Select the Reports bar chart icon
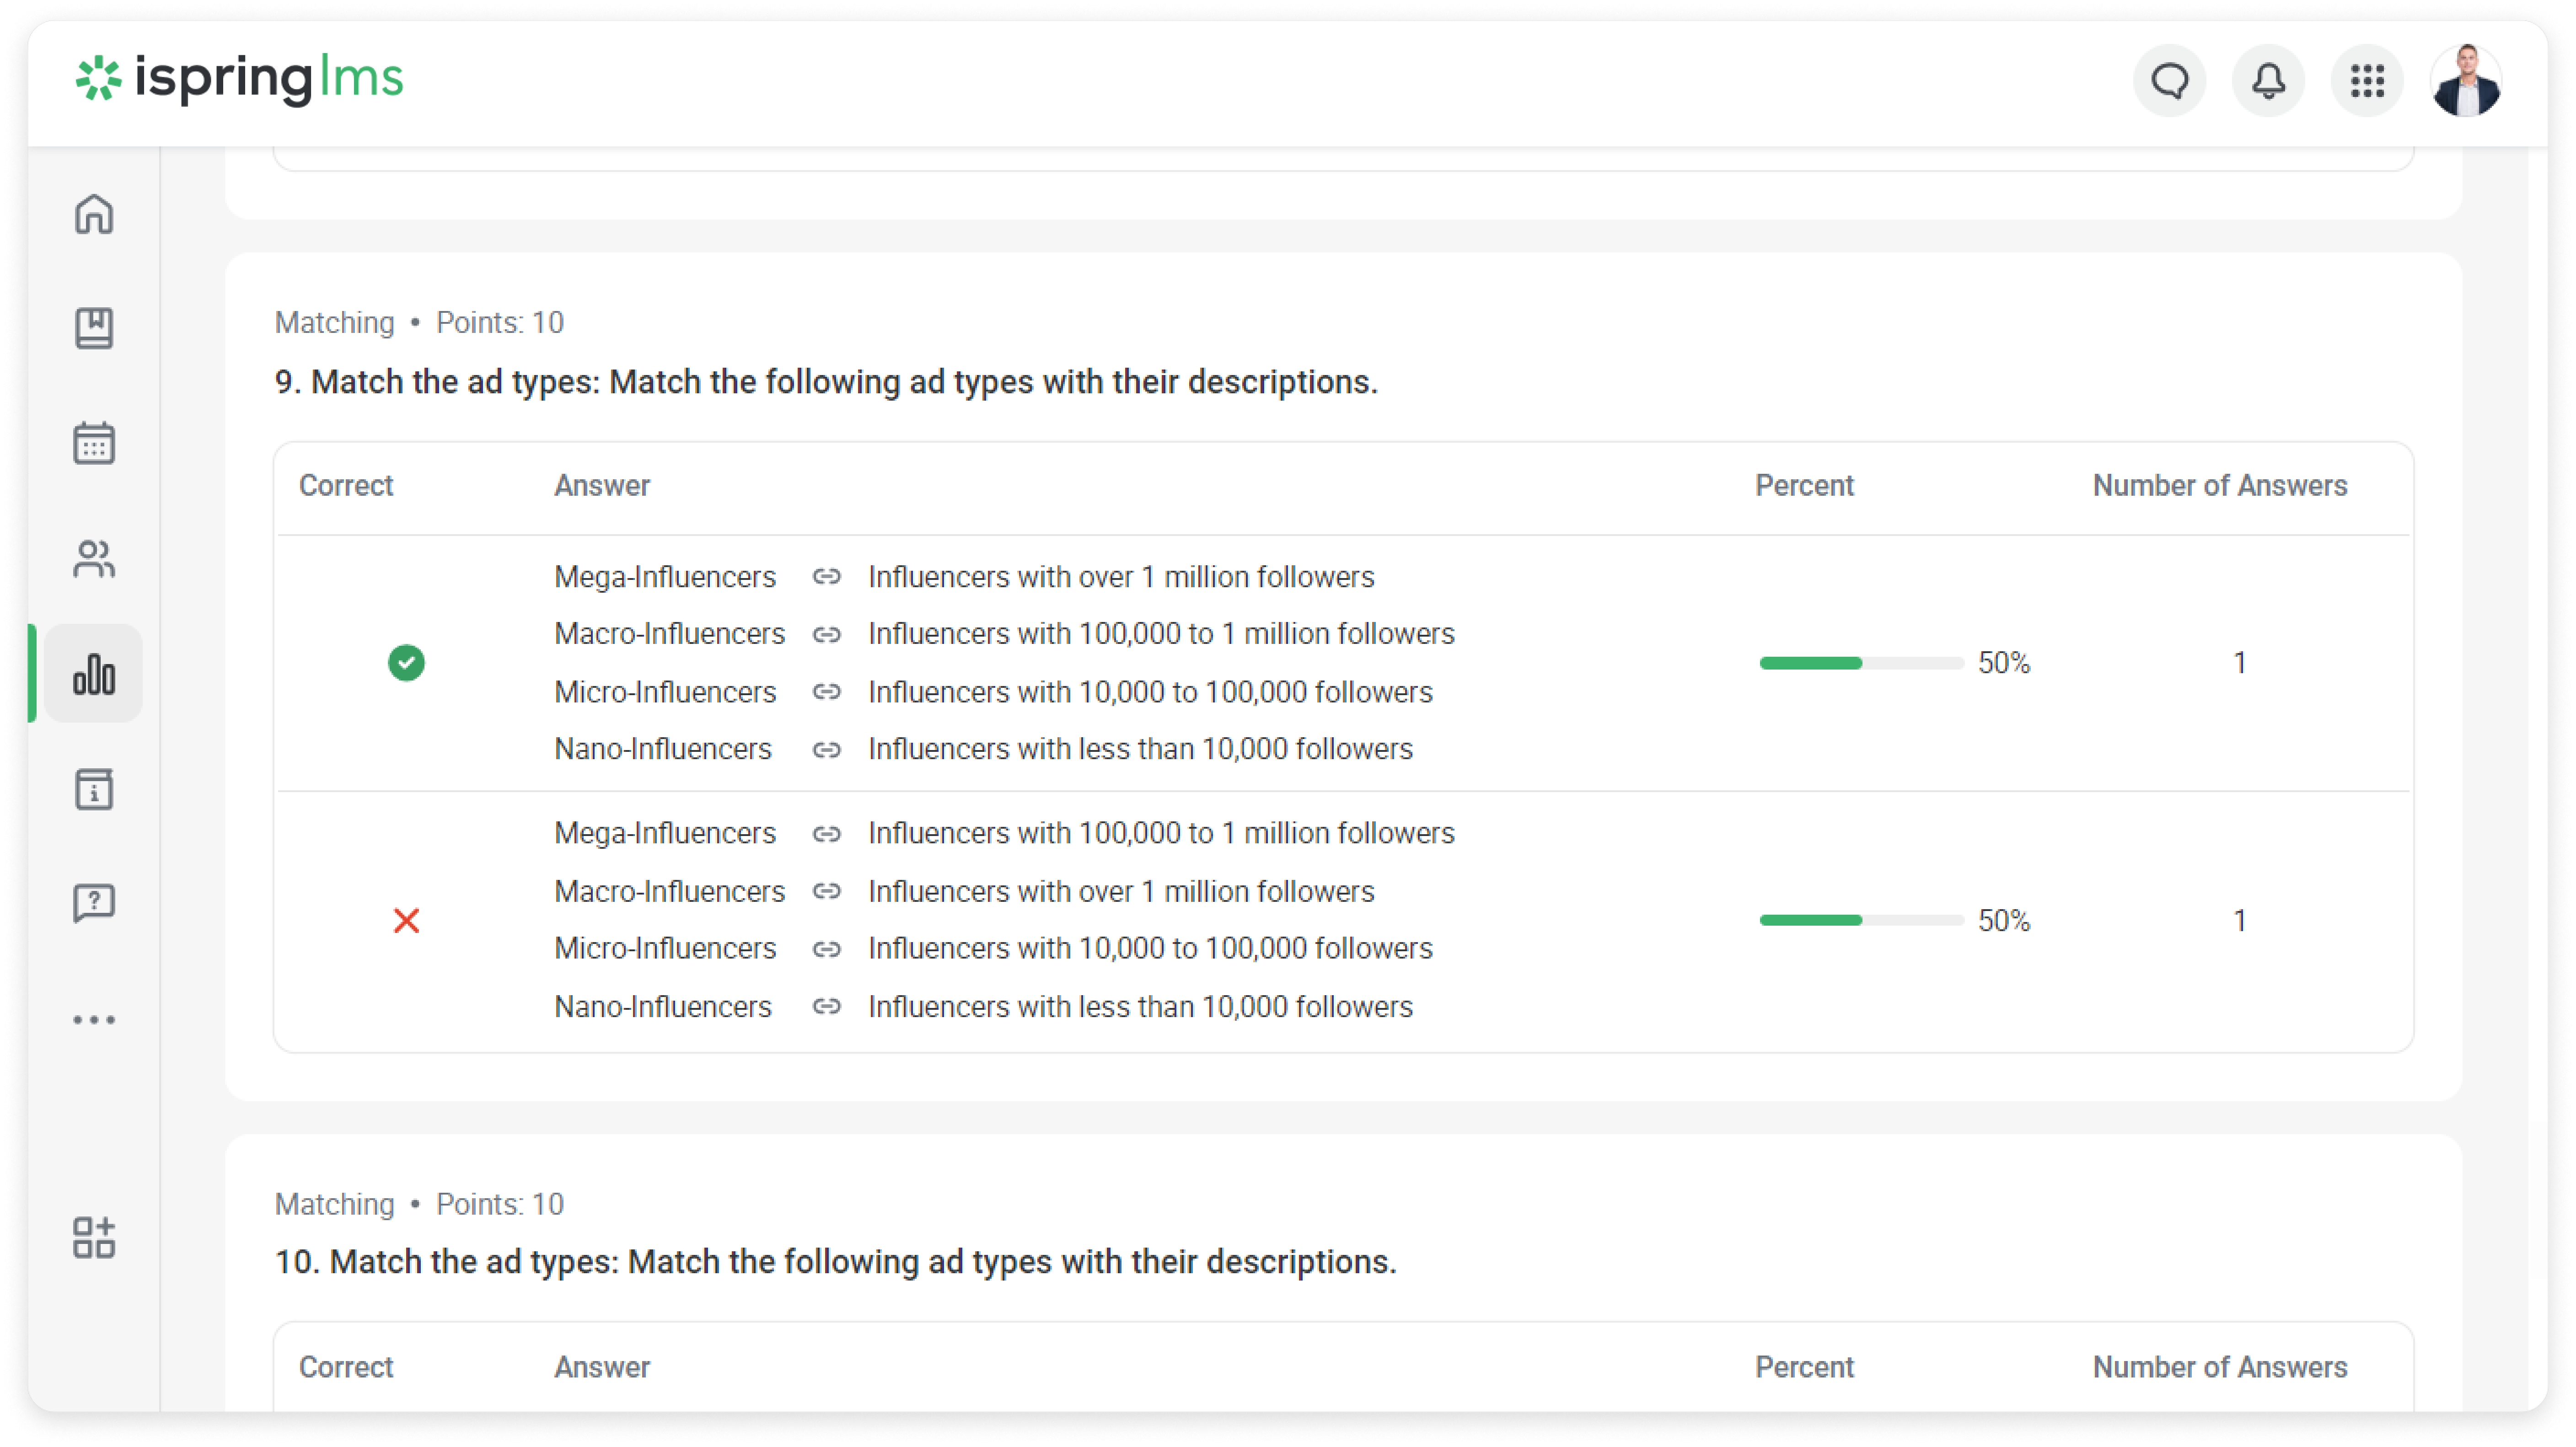 coord(94,674)
